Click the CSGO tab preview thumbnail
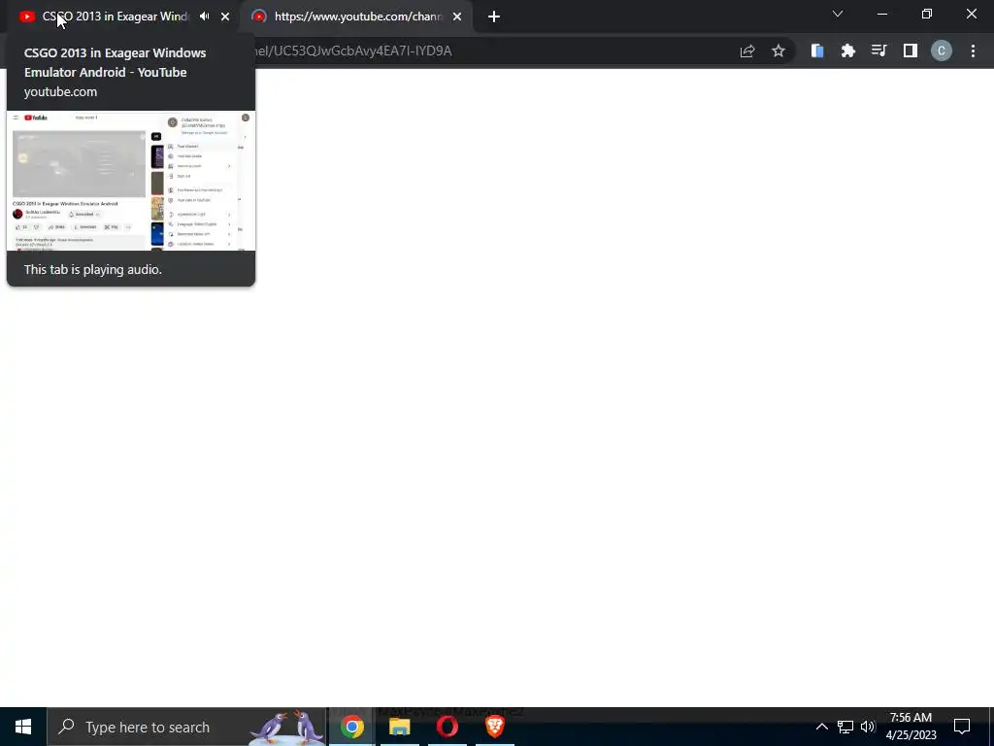The image size is (994, 746). (131, 181)
